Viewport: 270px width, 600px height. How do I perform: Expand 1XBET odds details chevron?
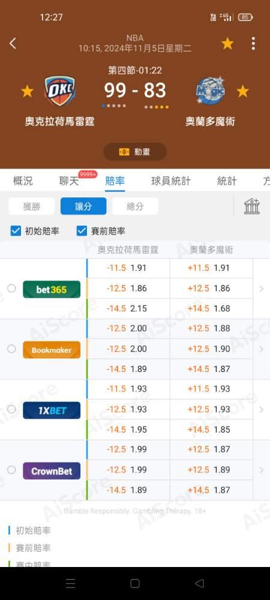click(x=262, y=409)
